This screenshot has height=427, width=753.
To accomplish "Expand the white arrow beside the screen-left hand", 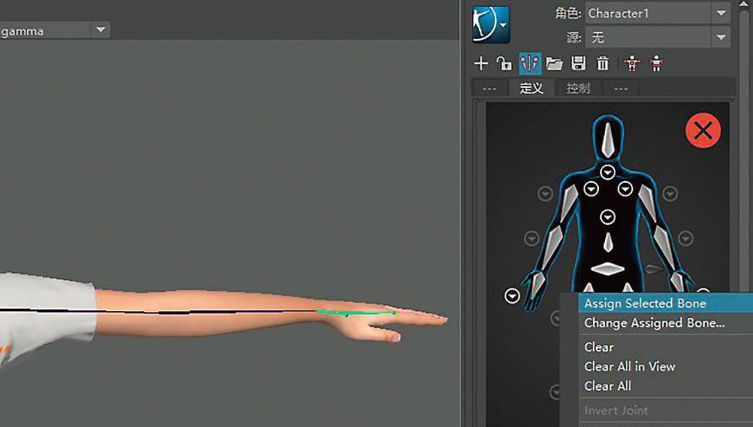I will [x=513, y=296].
